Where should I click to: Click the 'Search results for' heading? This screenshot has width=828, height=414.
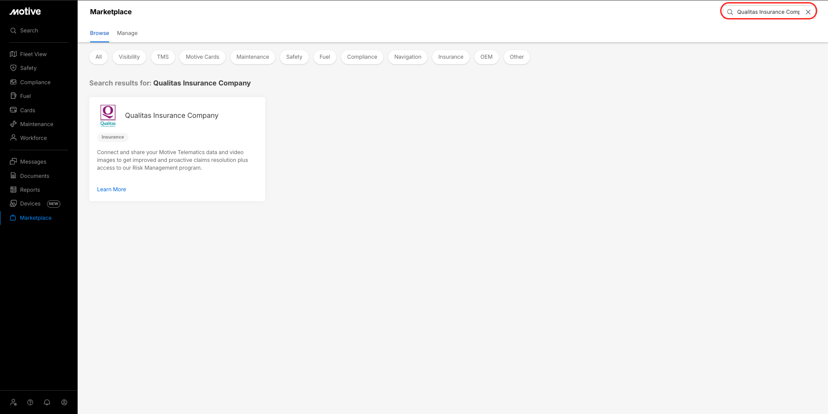tap(170, 83)
